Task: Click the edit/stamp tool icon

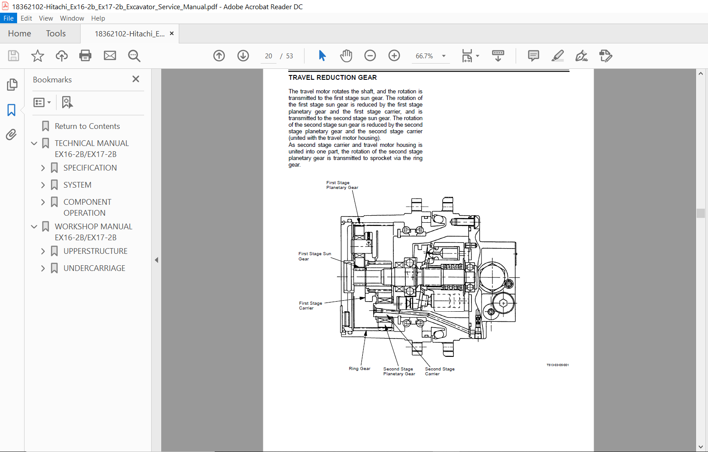Action: click(x=605, y=56)
